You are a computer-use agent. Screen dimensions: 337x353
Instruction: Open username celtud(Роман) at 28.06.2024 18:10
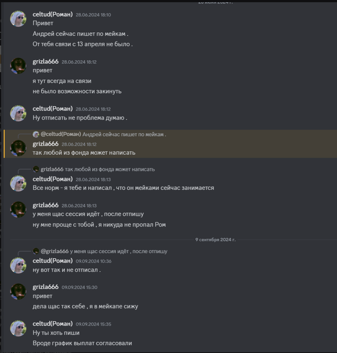pyautogui.click(x=52, y=15)
